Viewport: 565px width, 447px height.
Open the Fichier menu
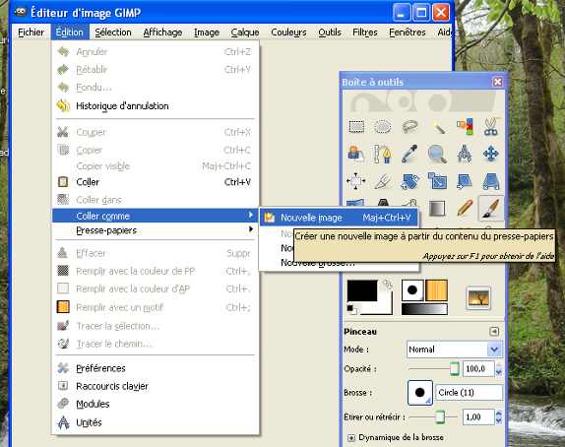point(31,32)
